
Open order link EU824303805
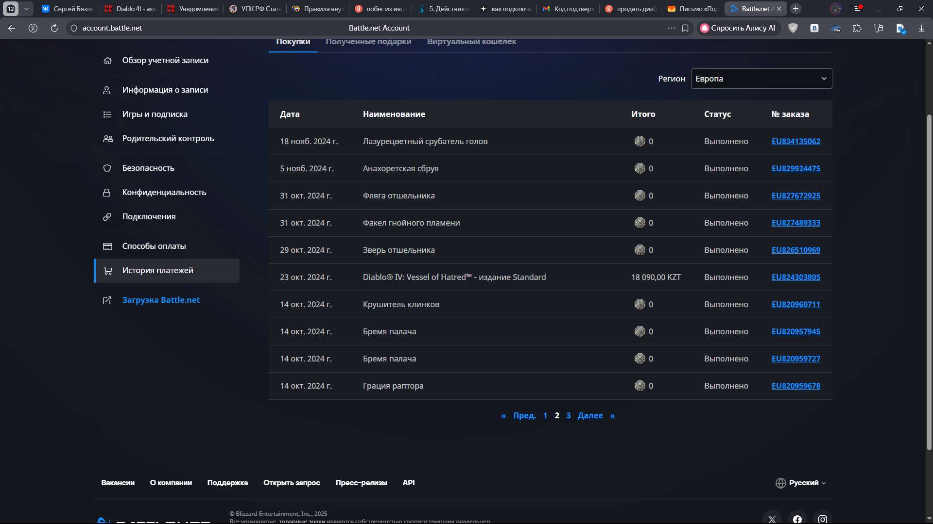pyautogui.click(x=795, y=277)
